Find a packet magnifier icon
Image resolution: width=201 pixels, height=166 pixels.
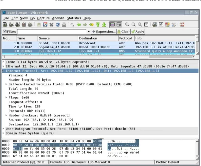tap(72, 25)
